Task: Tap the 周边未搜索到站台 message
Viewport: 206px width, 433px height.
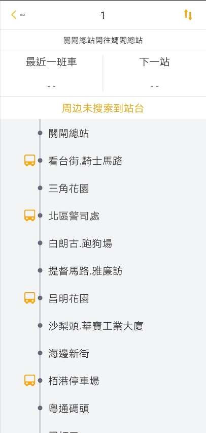Action: [x=103, y=108]
